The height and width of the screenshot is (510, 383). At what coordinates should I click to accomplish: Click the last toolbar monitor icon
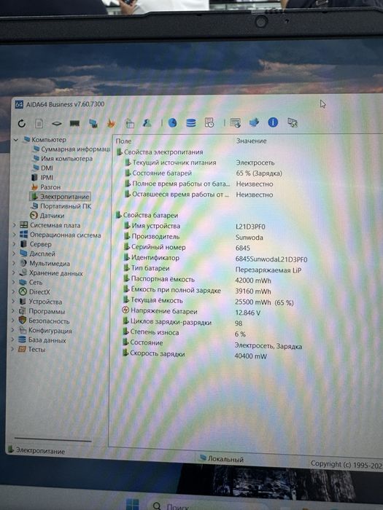click(293, 122)
